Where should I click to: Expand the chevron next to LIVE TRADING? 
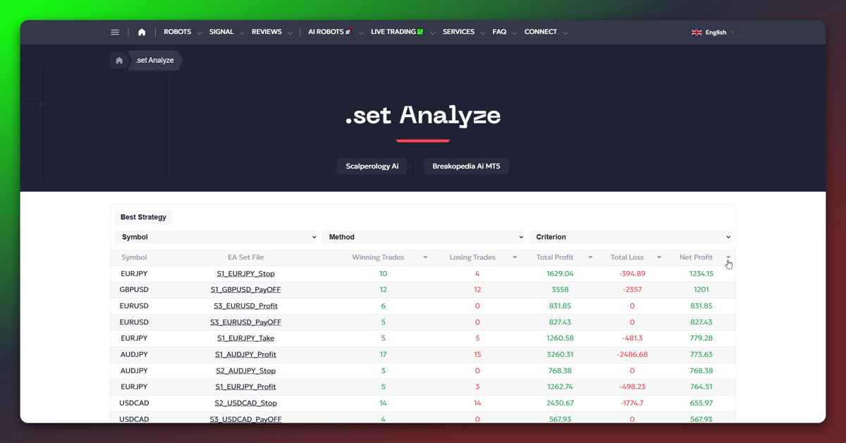pos(432,33)
